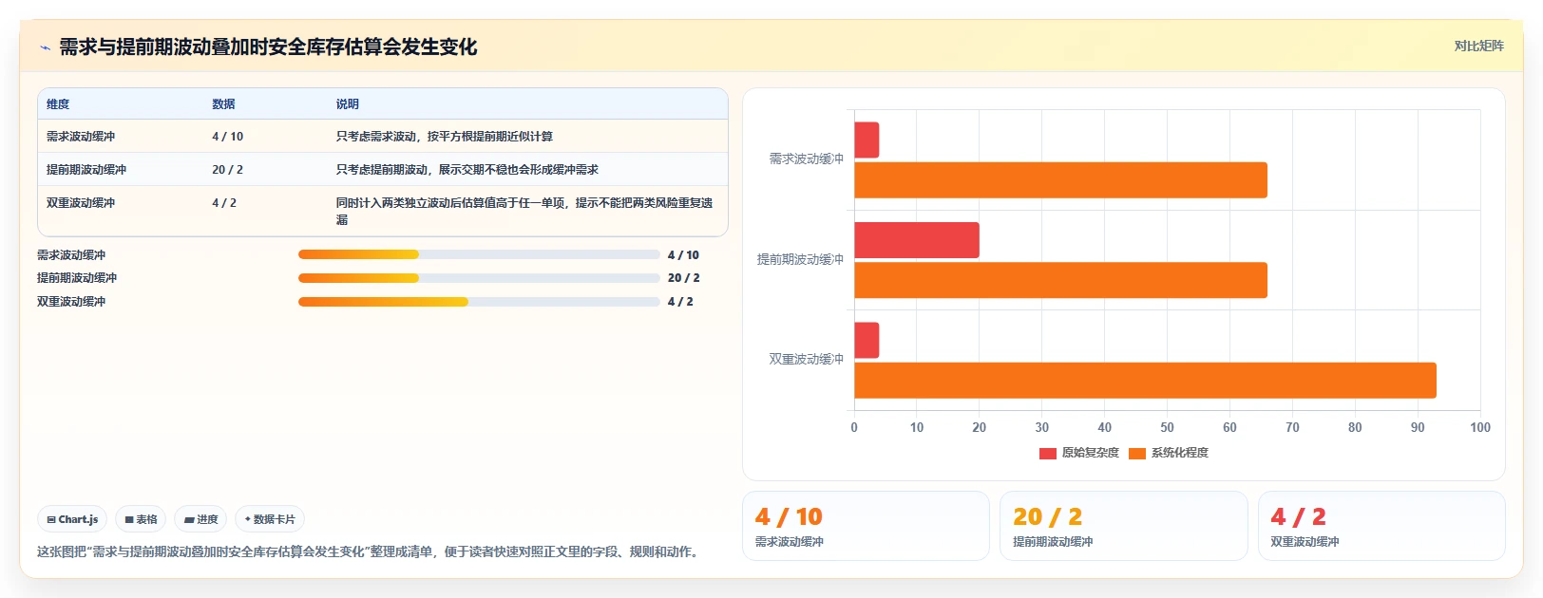Click the 4 / 10 value after the progress bar

coord(683,255)
